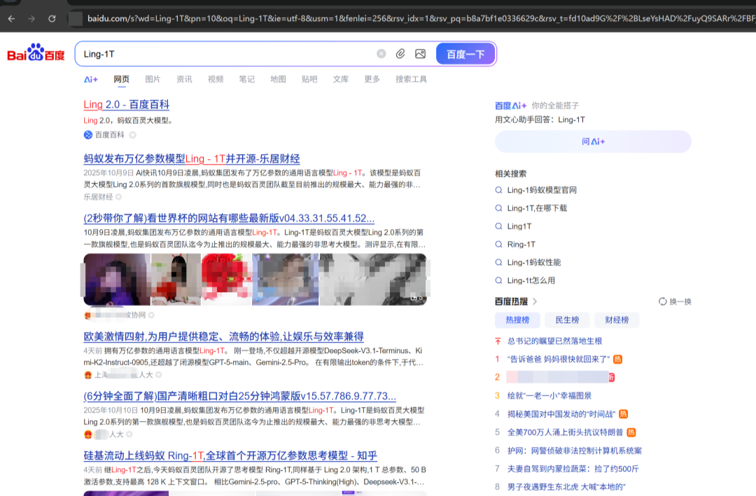Click the browser address bar URL
This screenshot has height=496, width=756.
419,19
